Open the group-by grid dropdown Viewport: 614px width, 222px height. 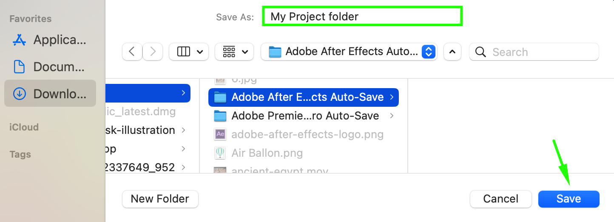tap(234, 52)
